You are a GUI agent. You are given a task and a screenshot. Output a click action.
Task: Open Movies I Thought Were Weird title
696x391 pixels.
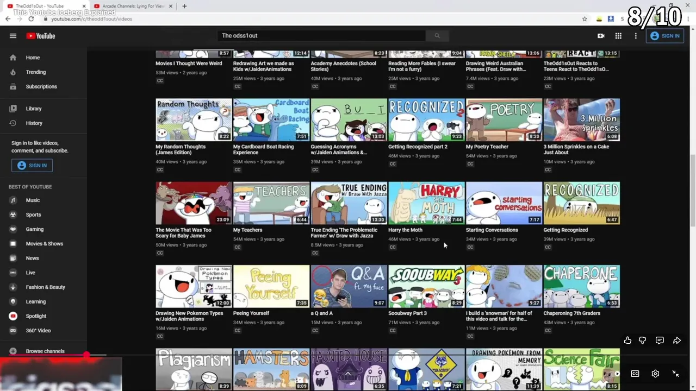189,64
